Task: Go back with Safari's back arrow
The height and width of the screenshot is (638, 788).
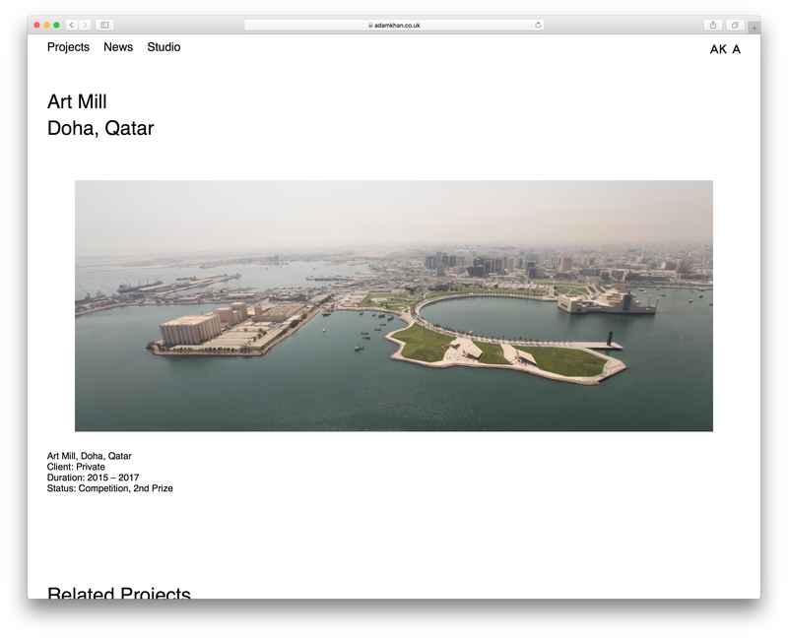Action: pyautogui.click(x=72, y=26)
